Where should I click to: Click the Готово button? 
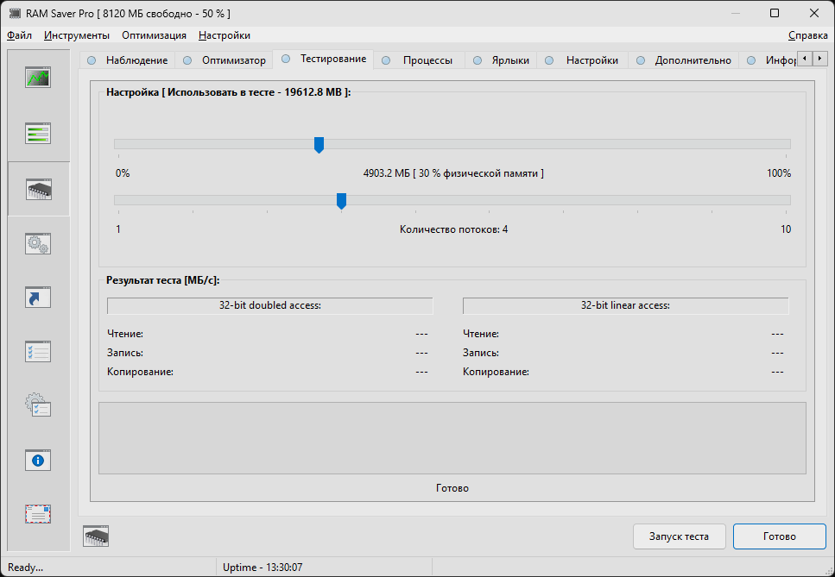(x=779, y=536)
